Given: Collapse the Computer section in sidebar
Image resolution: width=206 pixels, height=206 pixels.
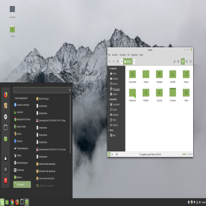Looking at the screenshot, I should pos(109,68).
